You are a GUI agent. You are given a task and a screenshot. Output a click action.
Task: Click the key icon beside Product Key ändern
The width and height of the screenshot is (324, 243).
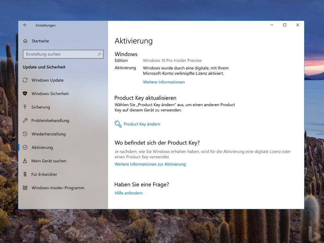(118, 124)
